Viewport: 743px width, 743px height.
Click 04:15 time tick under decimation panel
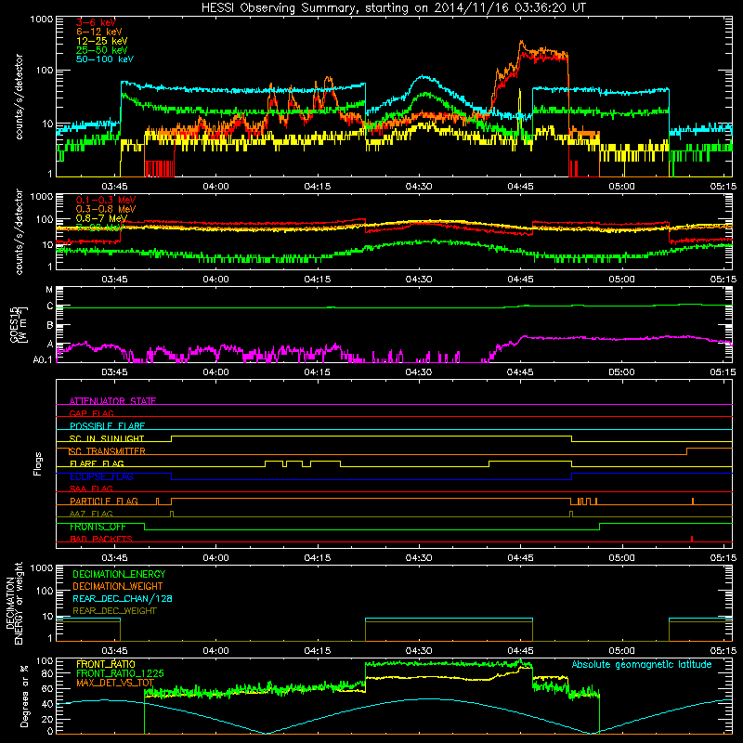click(x=318, y=651)
